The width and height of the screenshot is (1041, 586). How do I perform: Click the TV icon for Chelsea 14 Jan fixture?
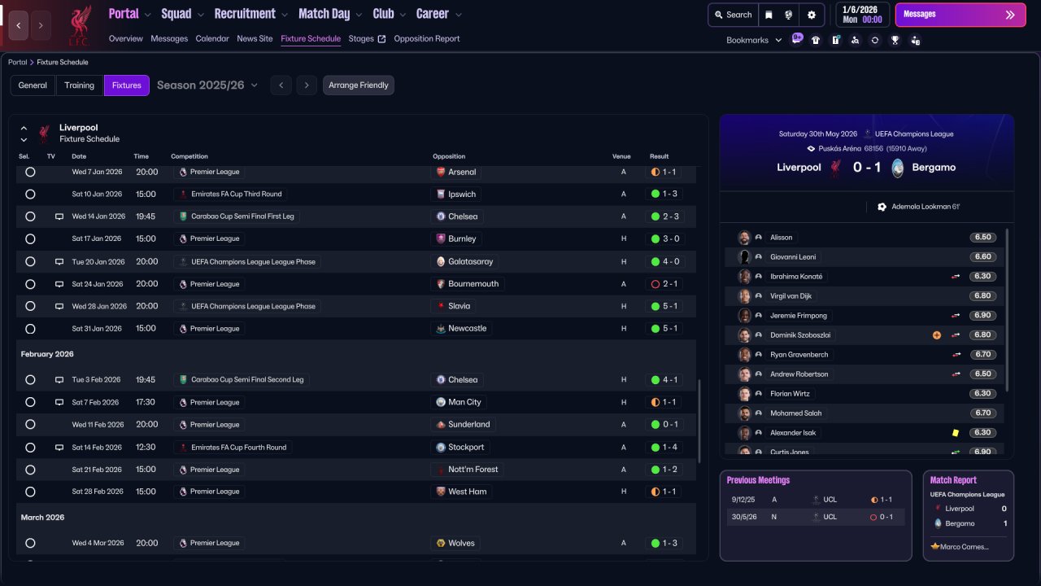(x=59, y=216)
